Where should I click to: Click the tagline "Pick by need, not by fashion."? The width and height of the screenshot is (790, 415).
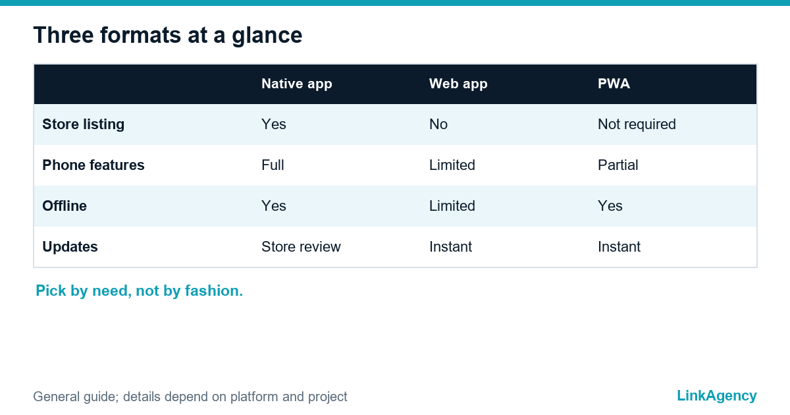140,290
